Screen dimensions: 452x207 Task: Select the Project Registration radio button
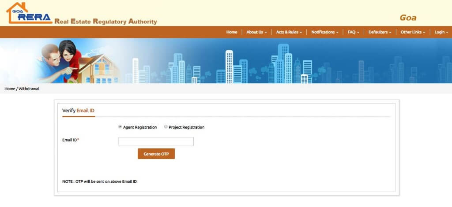click(x=166, y=127)
